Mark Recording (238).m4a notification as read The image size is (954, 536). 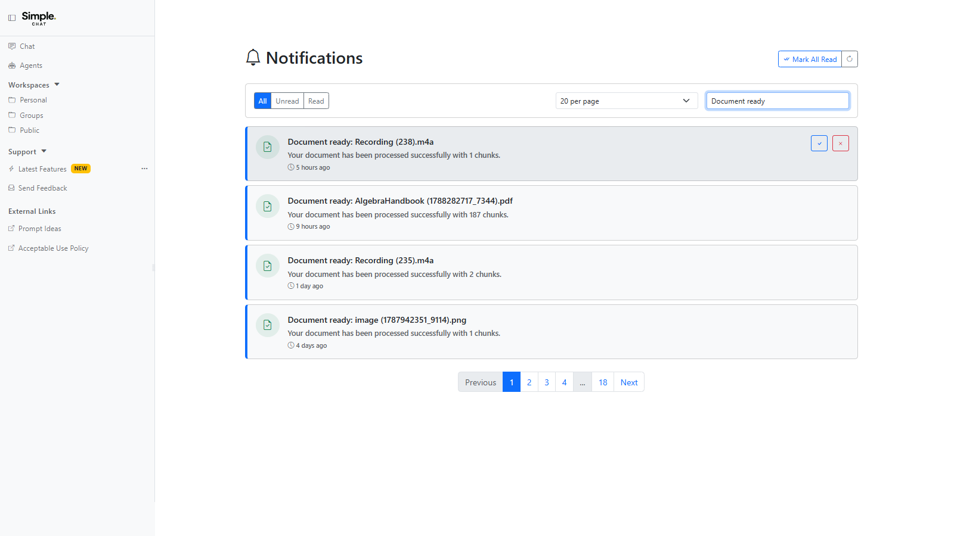(x=819, y=144)
